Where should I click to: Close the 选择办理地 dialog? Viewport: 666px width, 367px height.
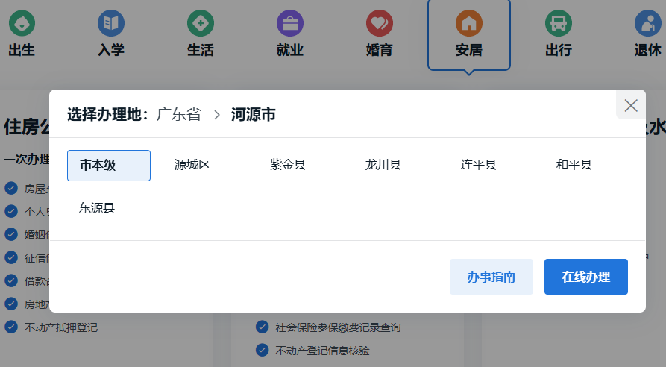(x=631, y=105)
